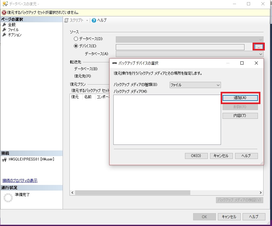Close the backup device selection dialog
This screenshot has height=226, width=272.
coord(256,63)
